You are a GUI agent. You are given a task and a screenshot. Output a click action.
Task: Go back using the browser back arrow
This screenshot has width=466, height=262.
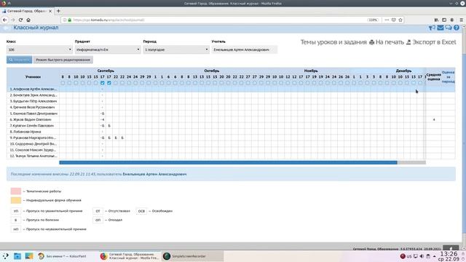point(5,20)
